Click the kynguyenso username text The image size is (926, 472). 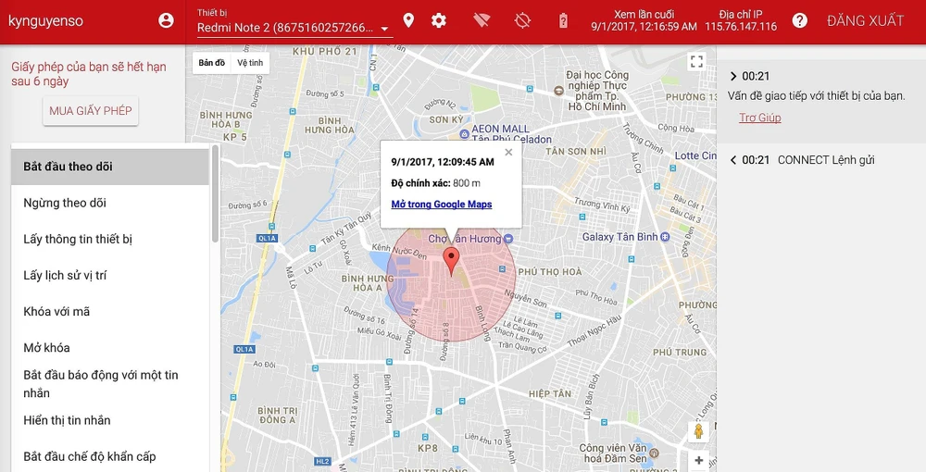[45, 20]
